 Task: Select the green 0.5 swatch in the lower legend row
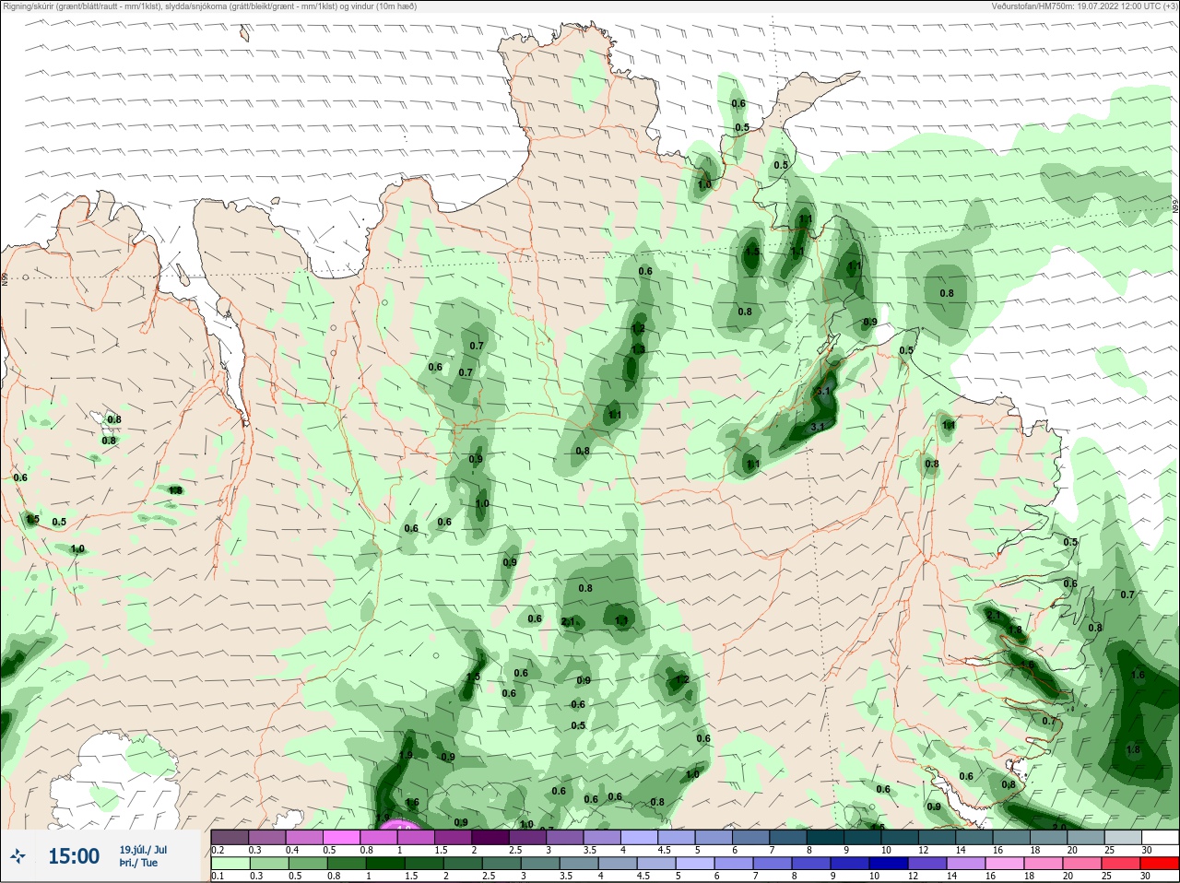[308, 864]
